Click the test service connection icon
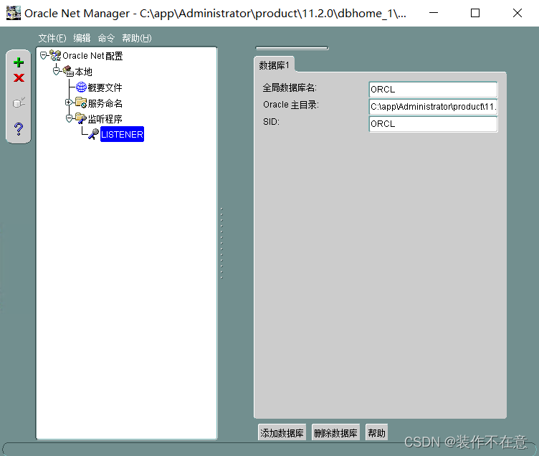The image size is (539, 456). (x=19, y=102)
